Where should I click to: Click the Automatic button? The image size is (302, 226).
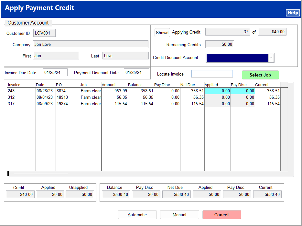tap(137, 215)
